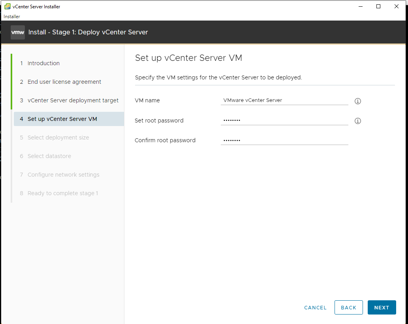Click the 'Install - Stage 1' header title
The image size is (408, 324).
click(x=88, y=32)
